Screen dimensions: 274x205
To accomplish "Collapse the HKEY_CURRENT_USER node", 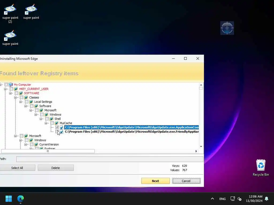I will pyautogui.click(x=5, y=89).
